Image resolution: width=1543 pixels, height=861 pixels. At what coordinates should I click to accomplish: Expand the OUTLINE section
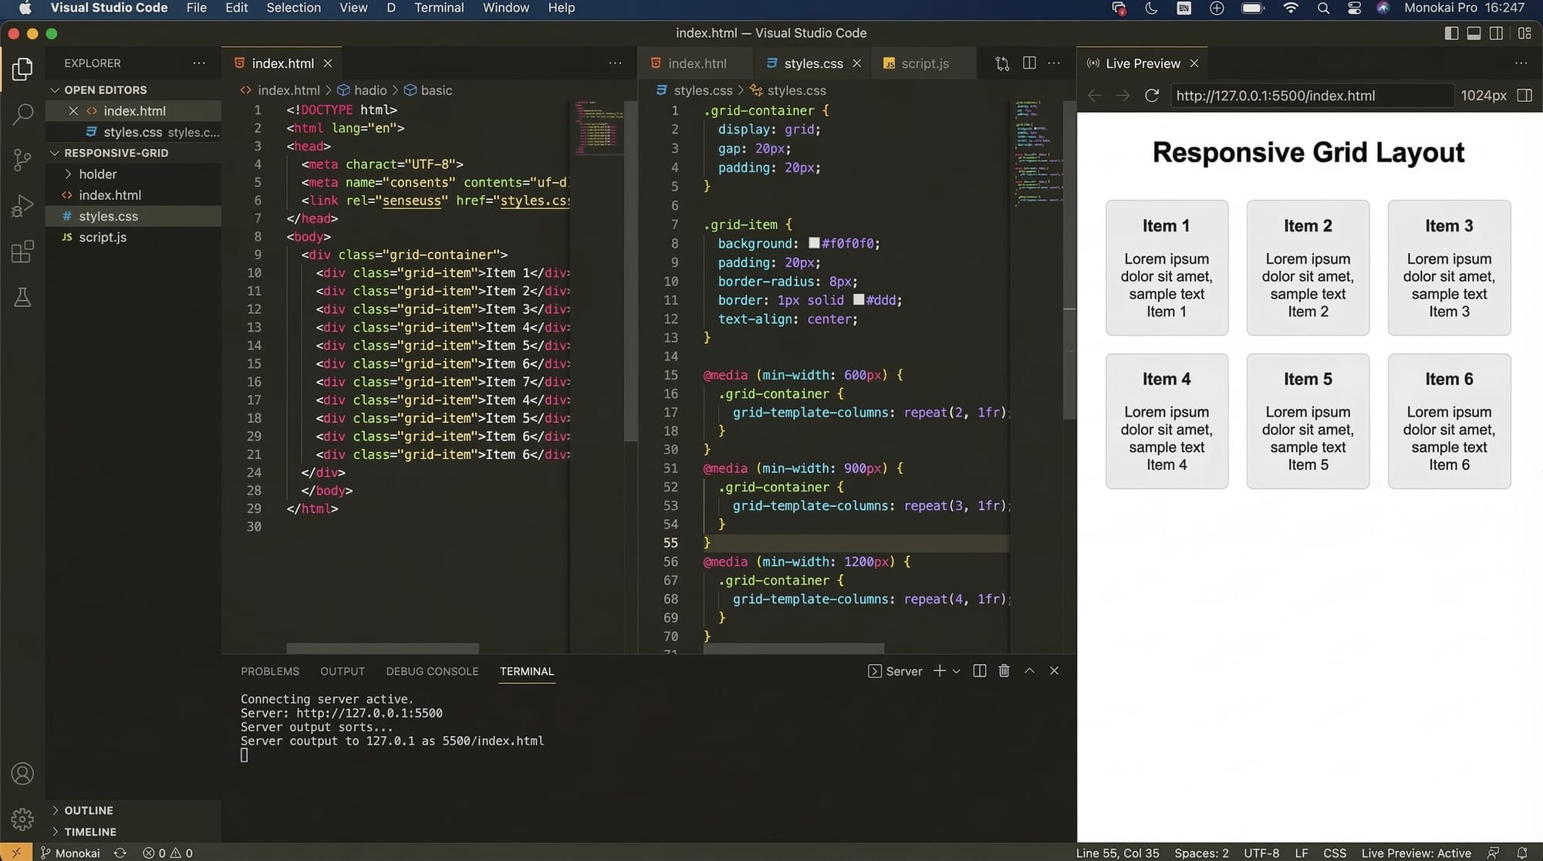click(88, 810)
